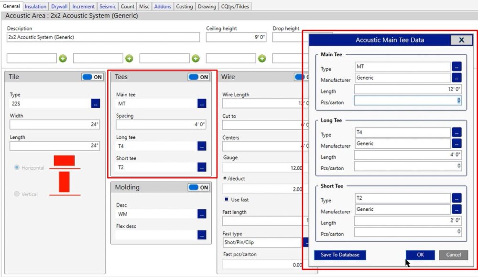Screen dimensions: 478x277
Task: Open Long Tee Type T4 picker in dialog
Action: (456, 132)
